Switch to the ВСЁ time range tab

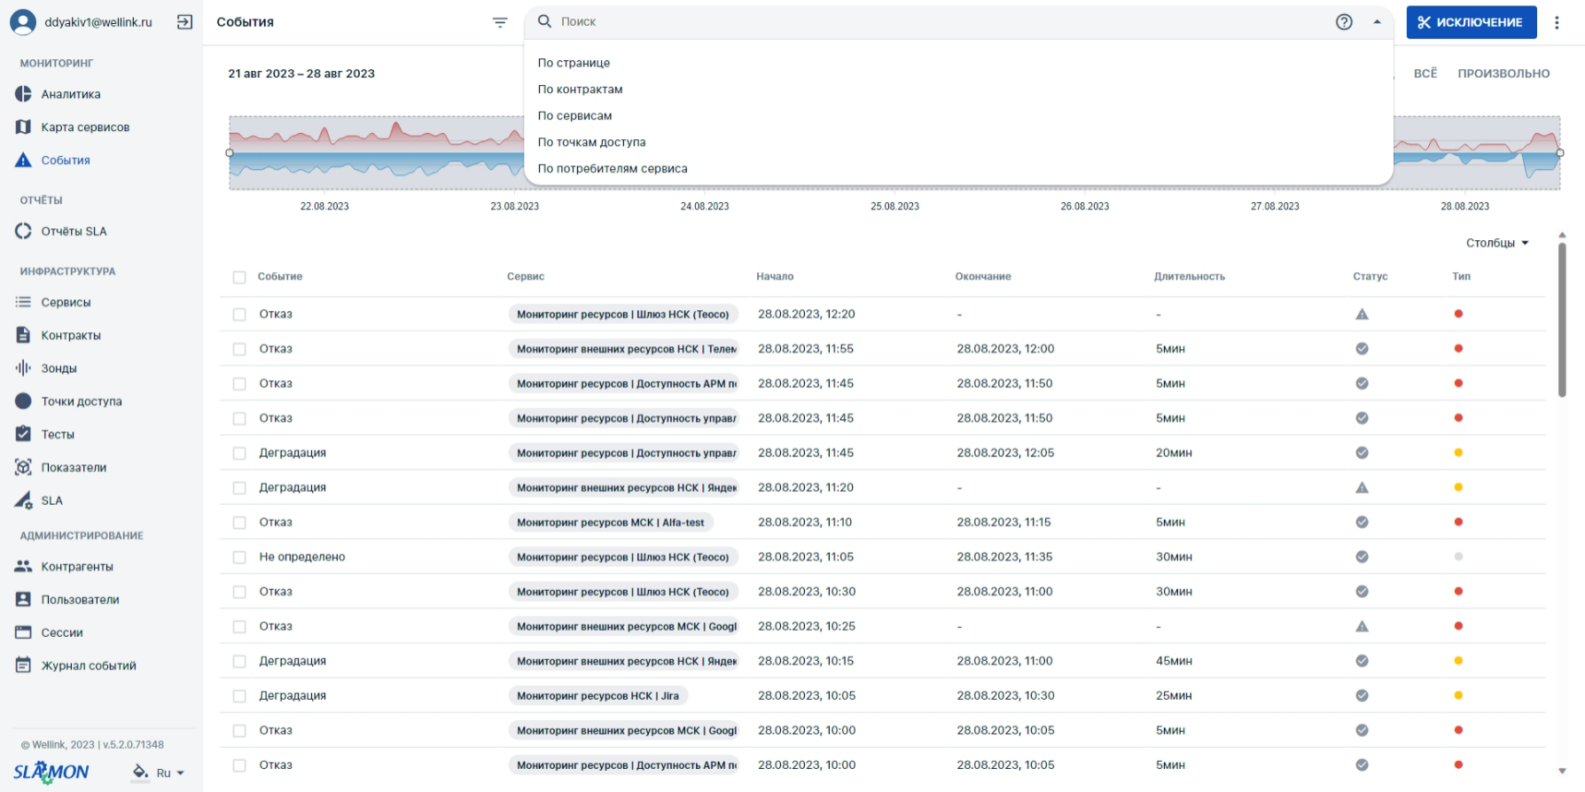point(1425,74)
